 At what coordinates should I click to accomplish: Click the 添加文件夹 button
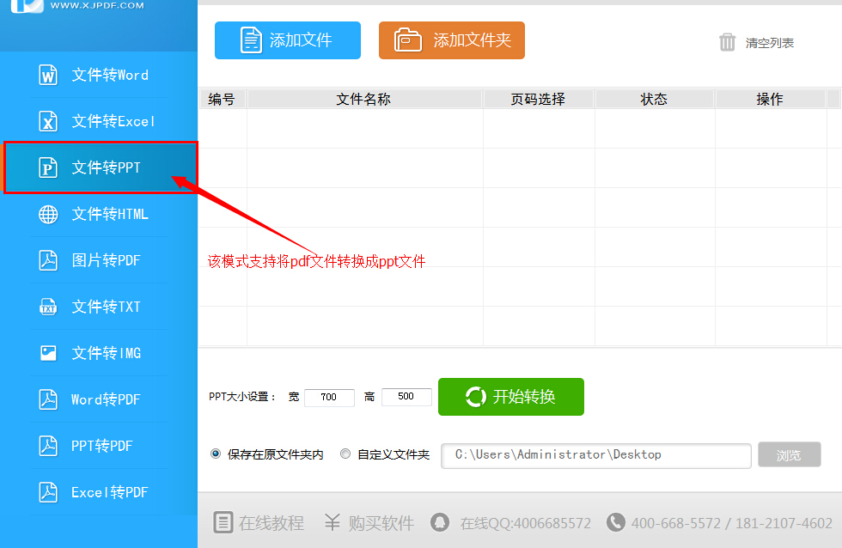[452, 40]
